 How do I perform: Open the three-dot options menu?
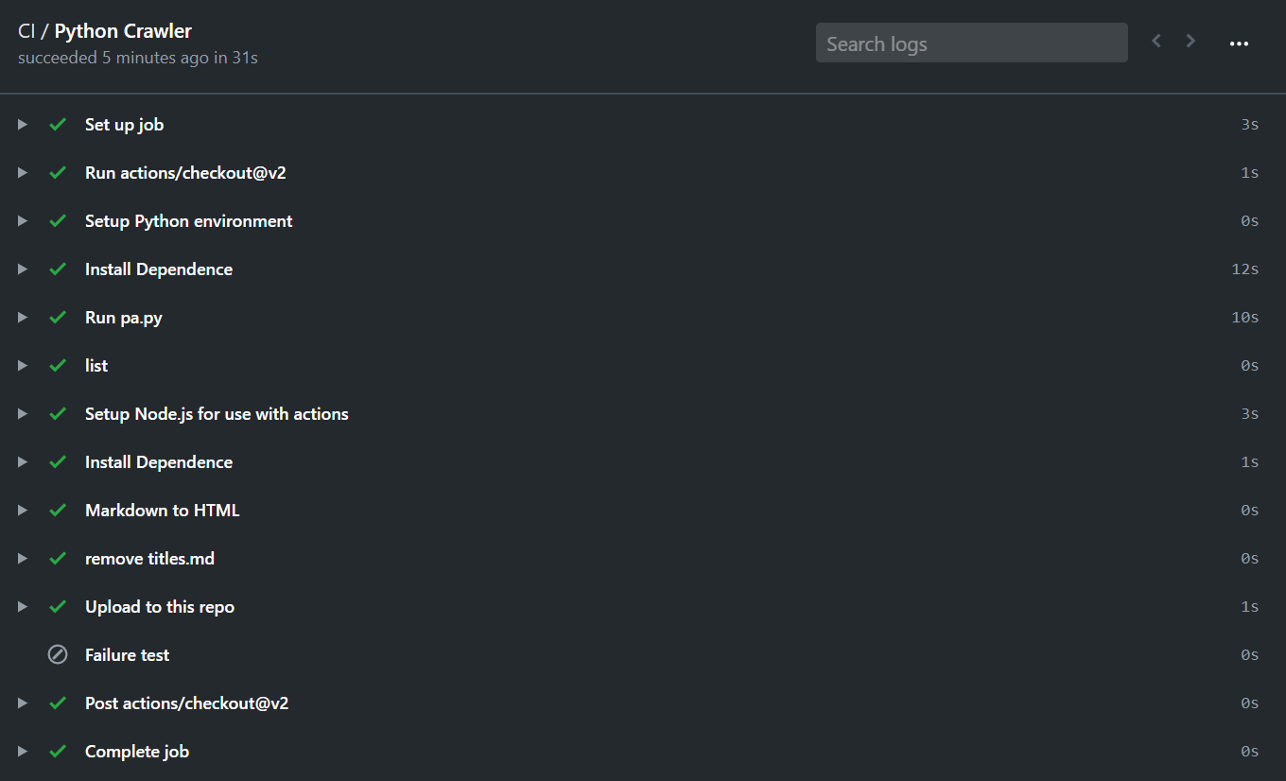pos(1239,43)
